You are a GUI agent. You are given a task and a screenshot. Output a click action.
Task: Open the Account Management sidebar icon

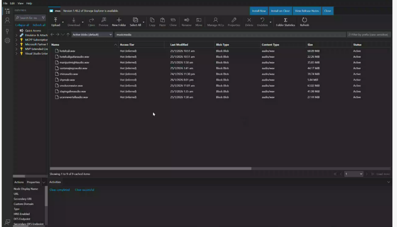[7, 20]
